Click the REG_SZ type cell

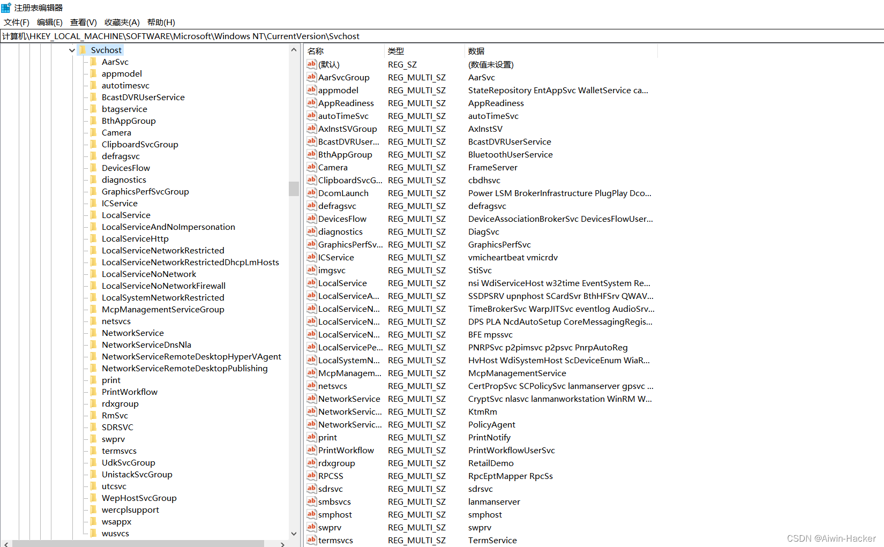click(402, 64)
